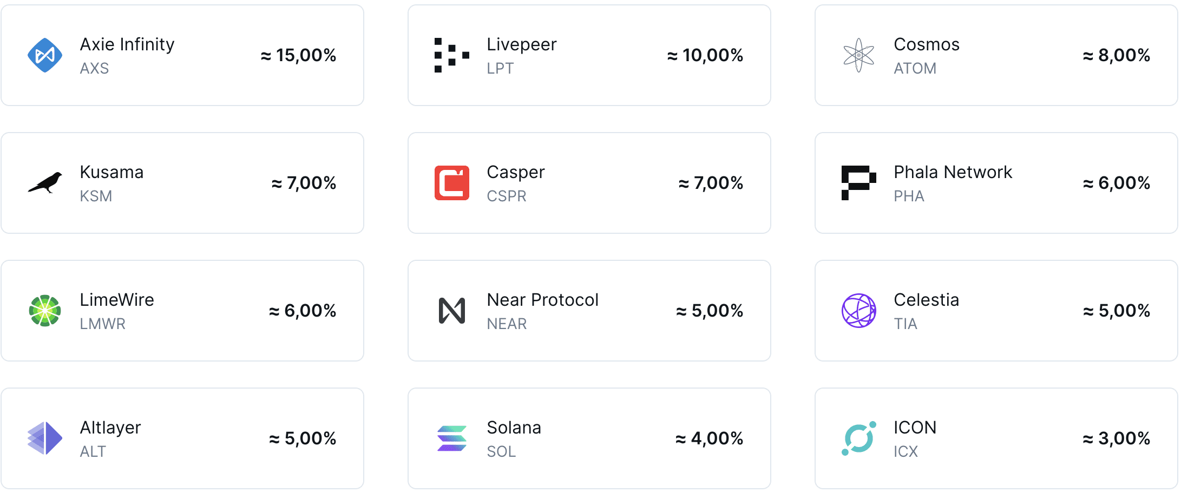Open the teal ICON ICX logo
Screen dimensions: 1181x499
[859, 438]
